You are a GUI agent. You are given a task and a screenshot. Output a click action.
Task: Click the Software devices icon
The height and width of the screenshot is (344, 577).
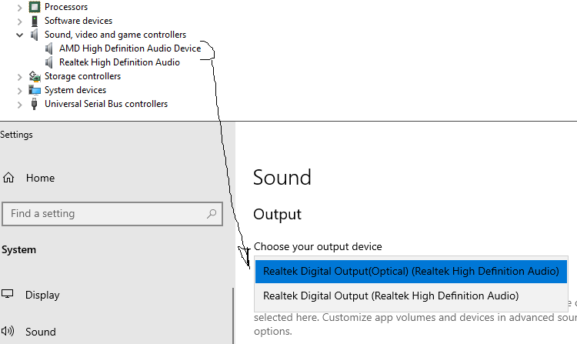34,21
